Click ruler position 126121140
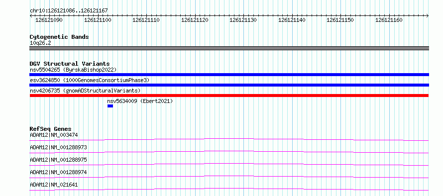 [292, 20]
